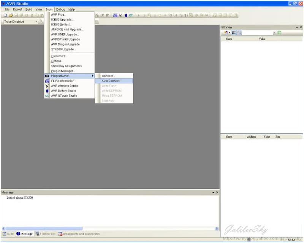Click the trace key icon beside Trace Disabled

pos(41,21)
